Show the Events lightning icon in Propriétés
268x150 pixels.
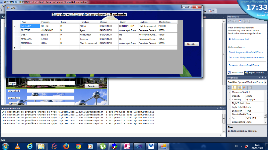(x=244, y=87)
